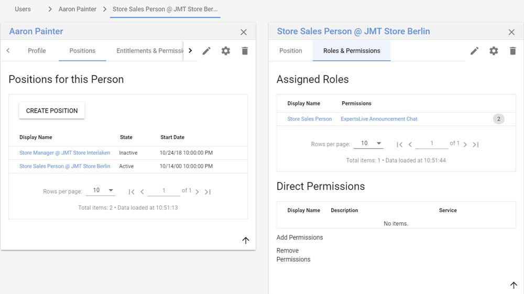
Task: Click Display Name header in Assigned Roles
Action: coord(304,104)
